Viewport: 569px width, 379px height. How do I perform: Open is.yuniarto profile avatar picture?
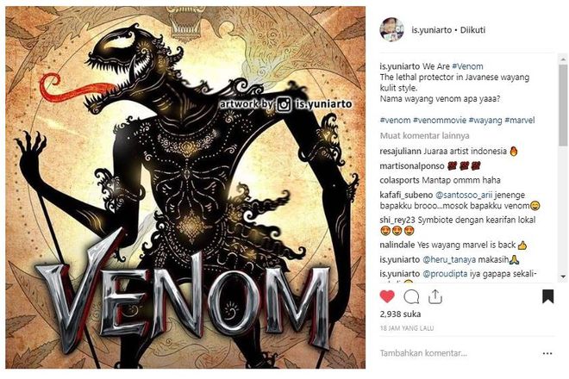[x=391, y=29]
